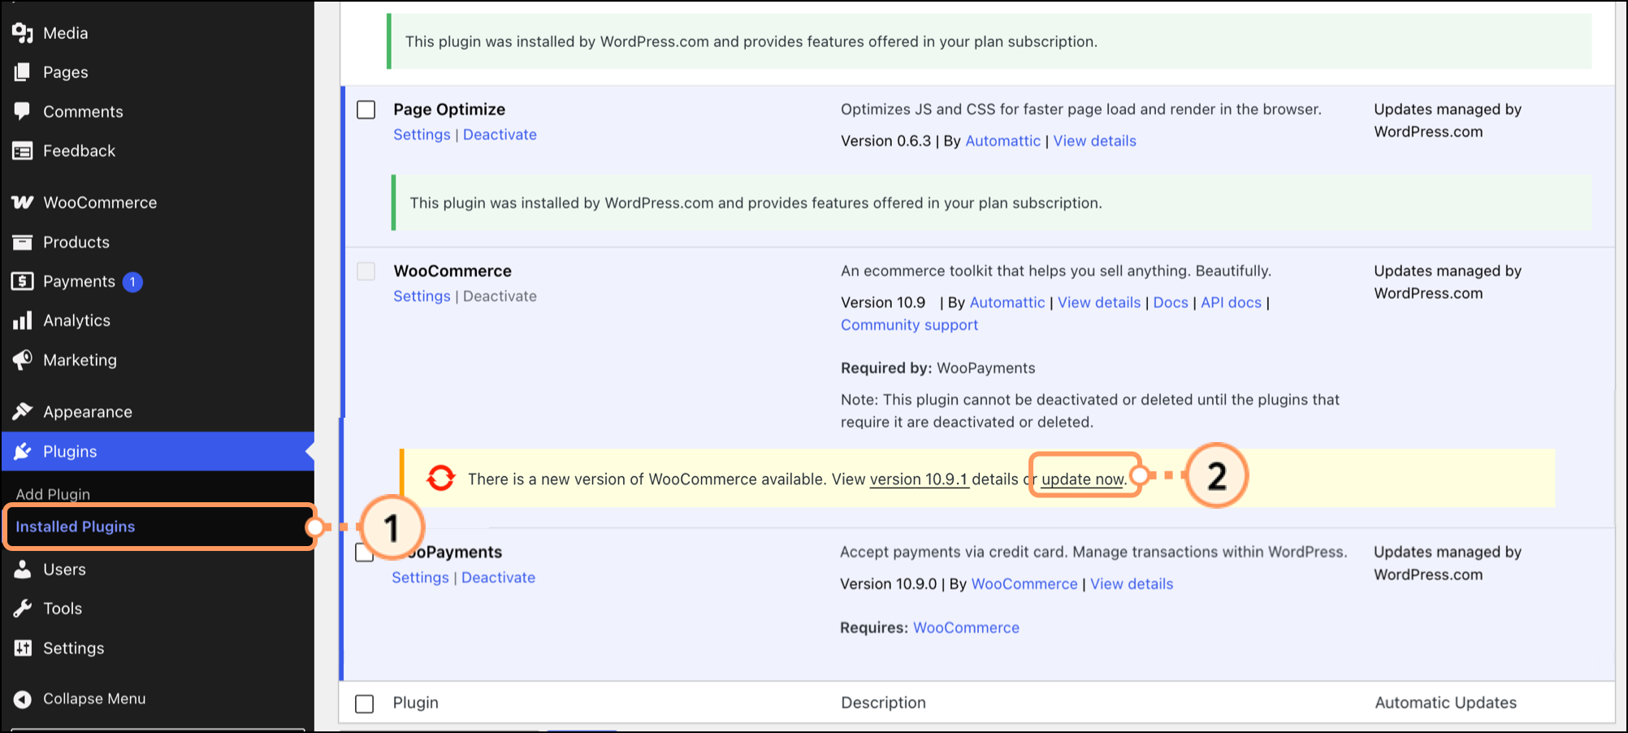The image size is (1628, 733).
Task: Open WooCommerce API docs link
Action: coord(1231,302)
